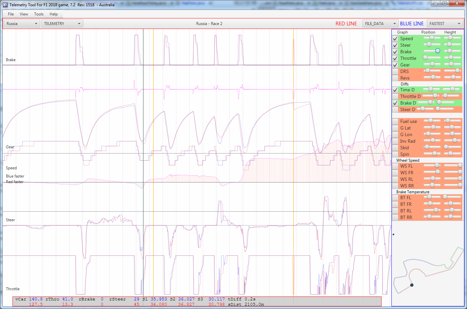Toggle the Time D checkbox
This screenshot has height=309, width=467.
pyautogui.click(x=395, y=90)
